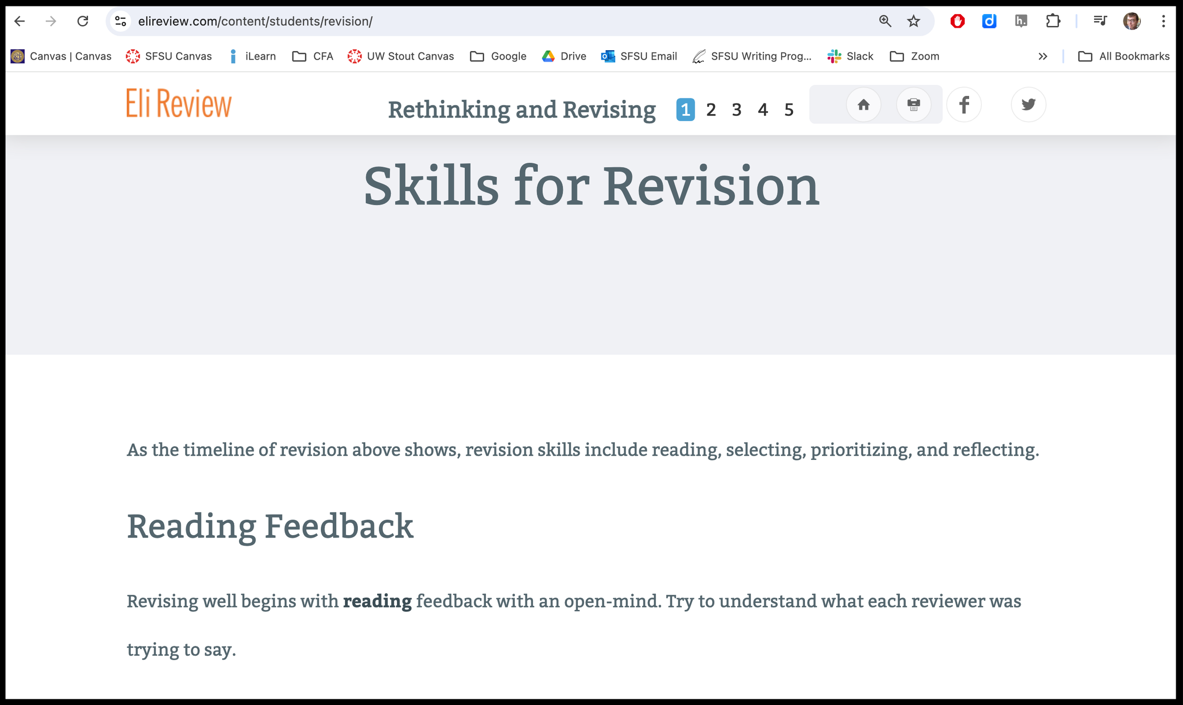The width and height of the screenshot is (1183, 705).
Task: Click the Eli Review logo link
Action: 179,103
